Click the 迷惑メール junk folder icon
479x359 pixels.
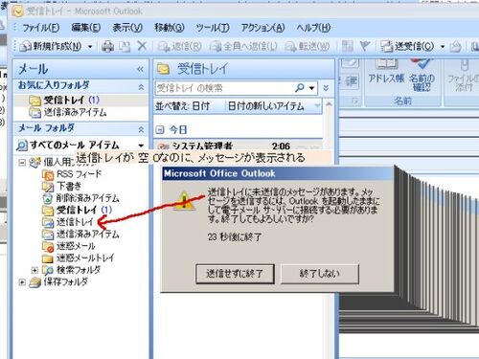coord(48,246)
